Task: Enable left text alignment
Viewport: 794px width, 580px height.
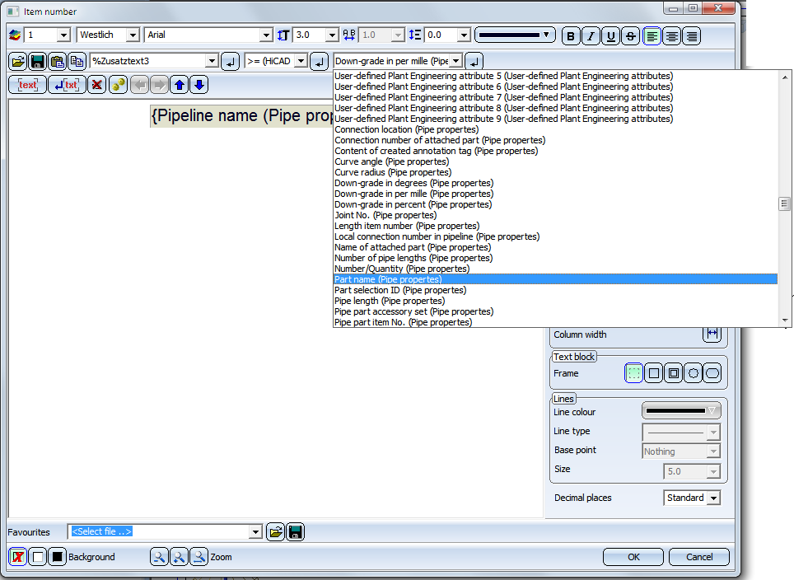Action: tap(652, 35)
